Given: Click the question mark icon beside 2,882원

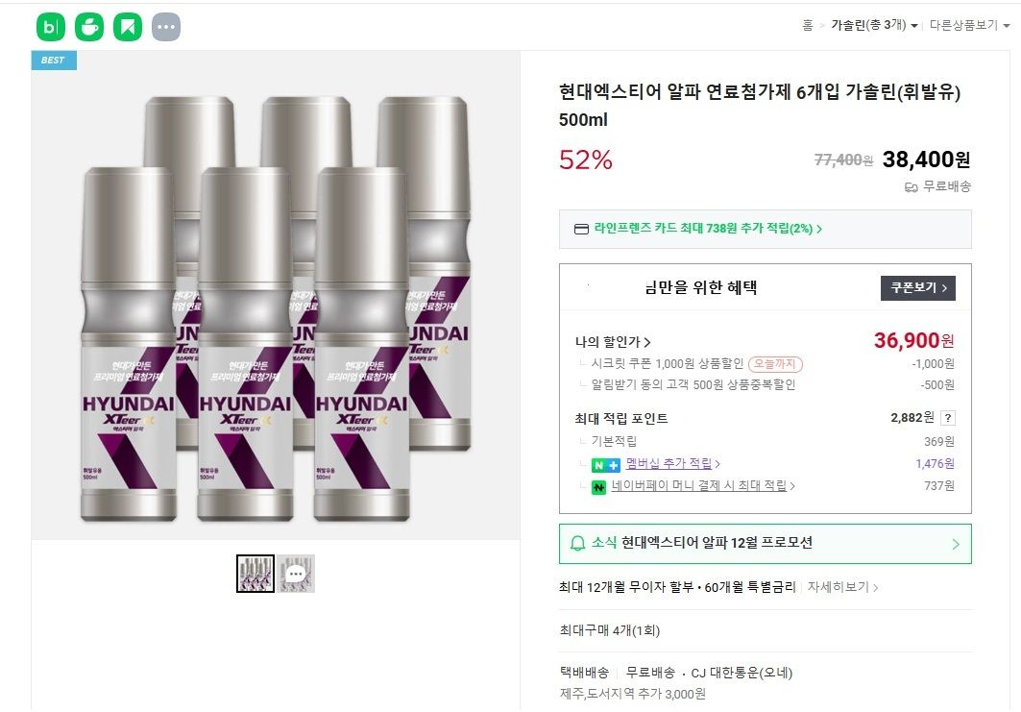Looking at the screenshot, I should click(x=949, y=417).
